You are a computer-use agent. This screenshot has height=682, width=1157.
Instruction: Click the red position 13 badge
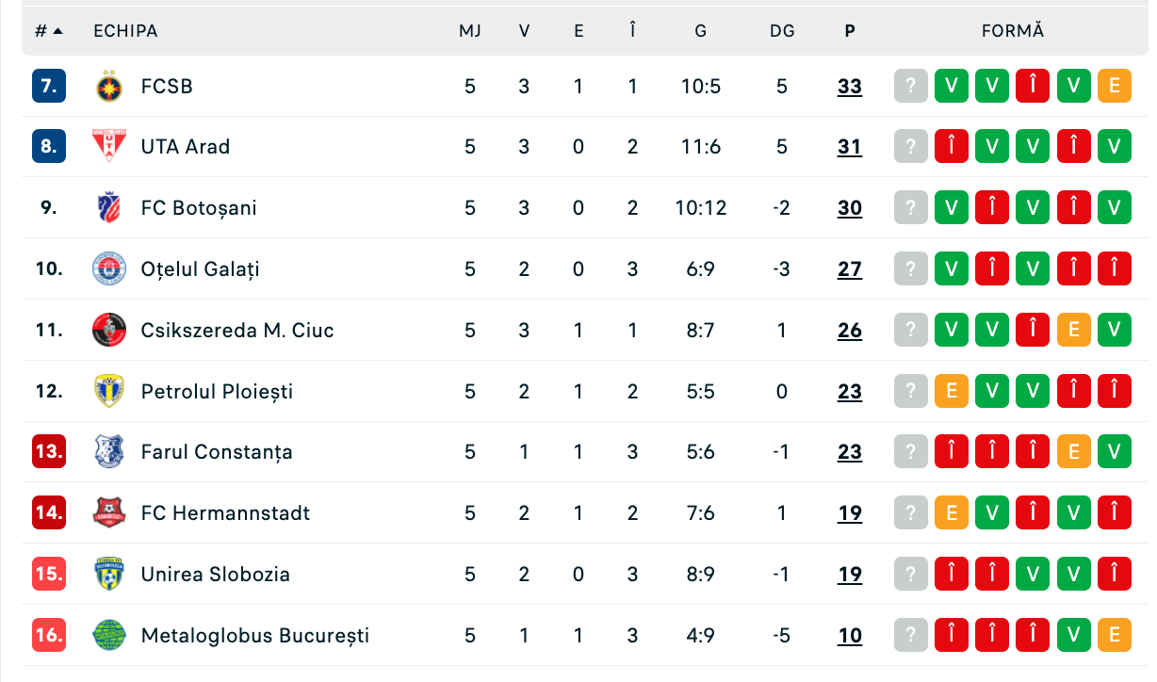(48, 452)
